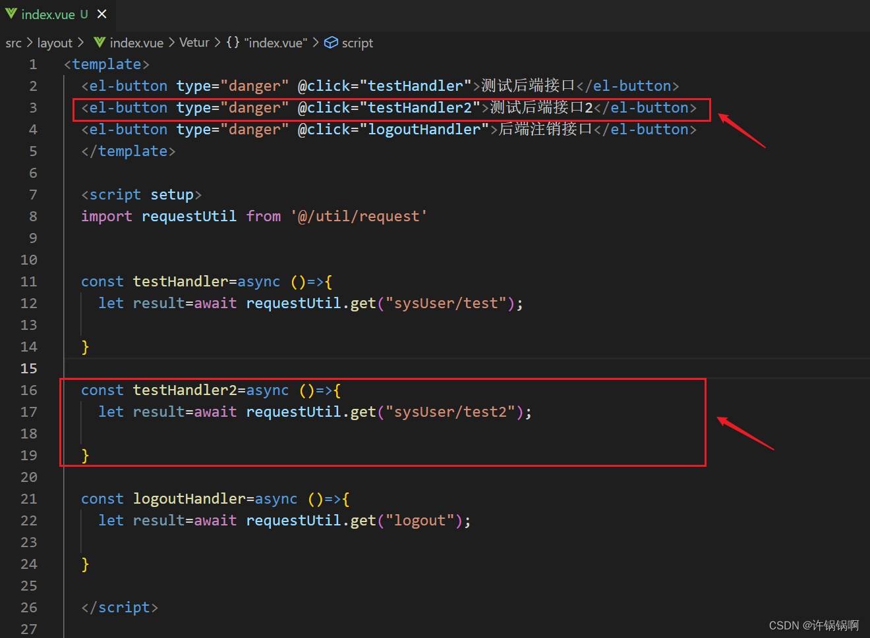
Task: Open the src breadcrumb
Action: (x=13, y=43)
